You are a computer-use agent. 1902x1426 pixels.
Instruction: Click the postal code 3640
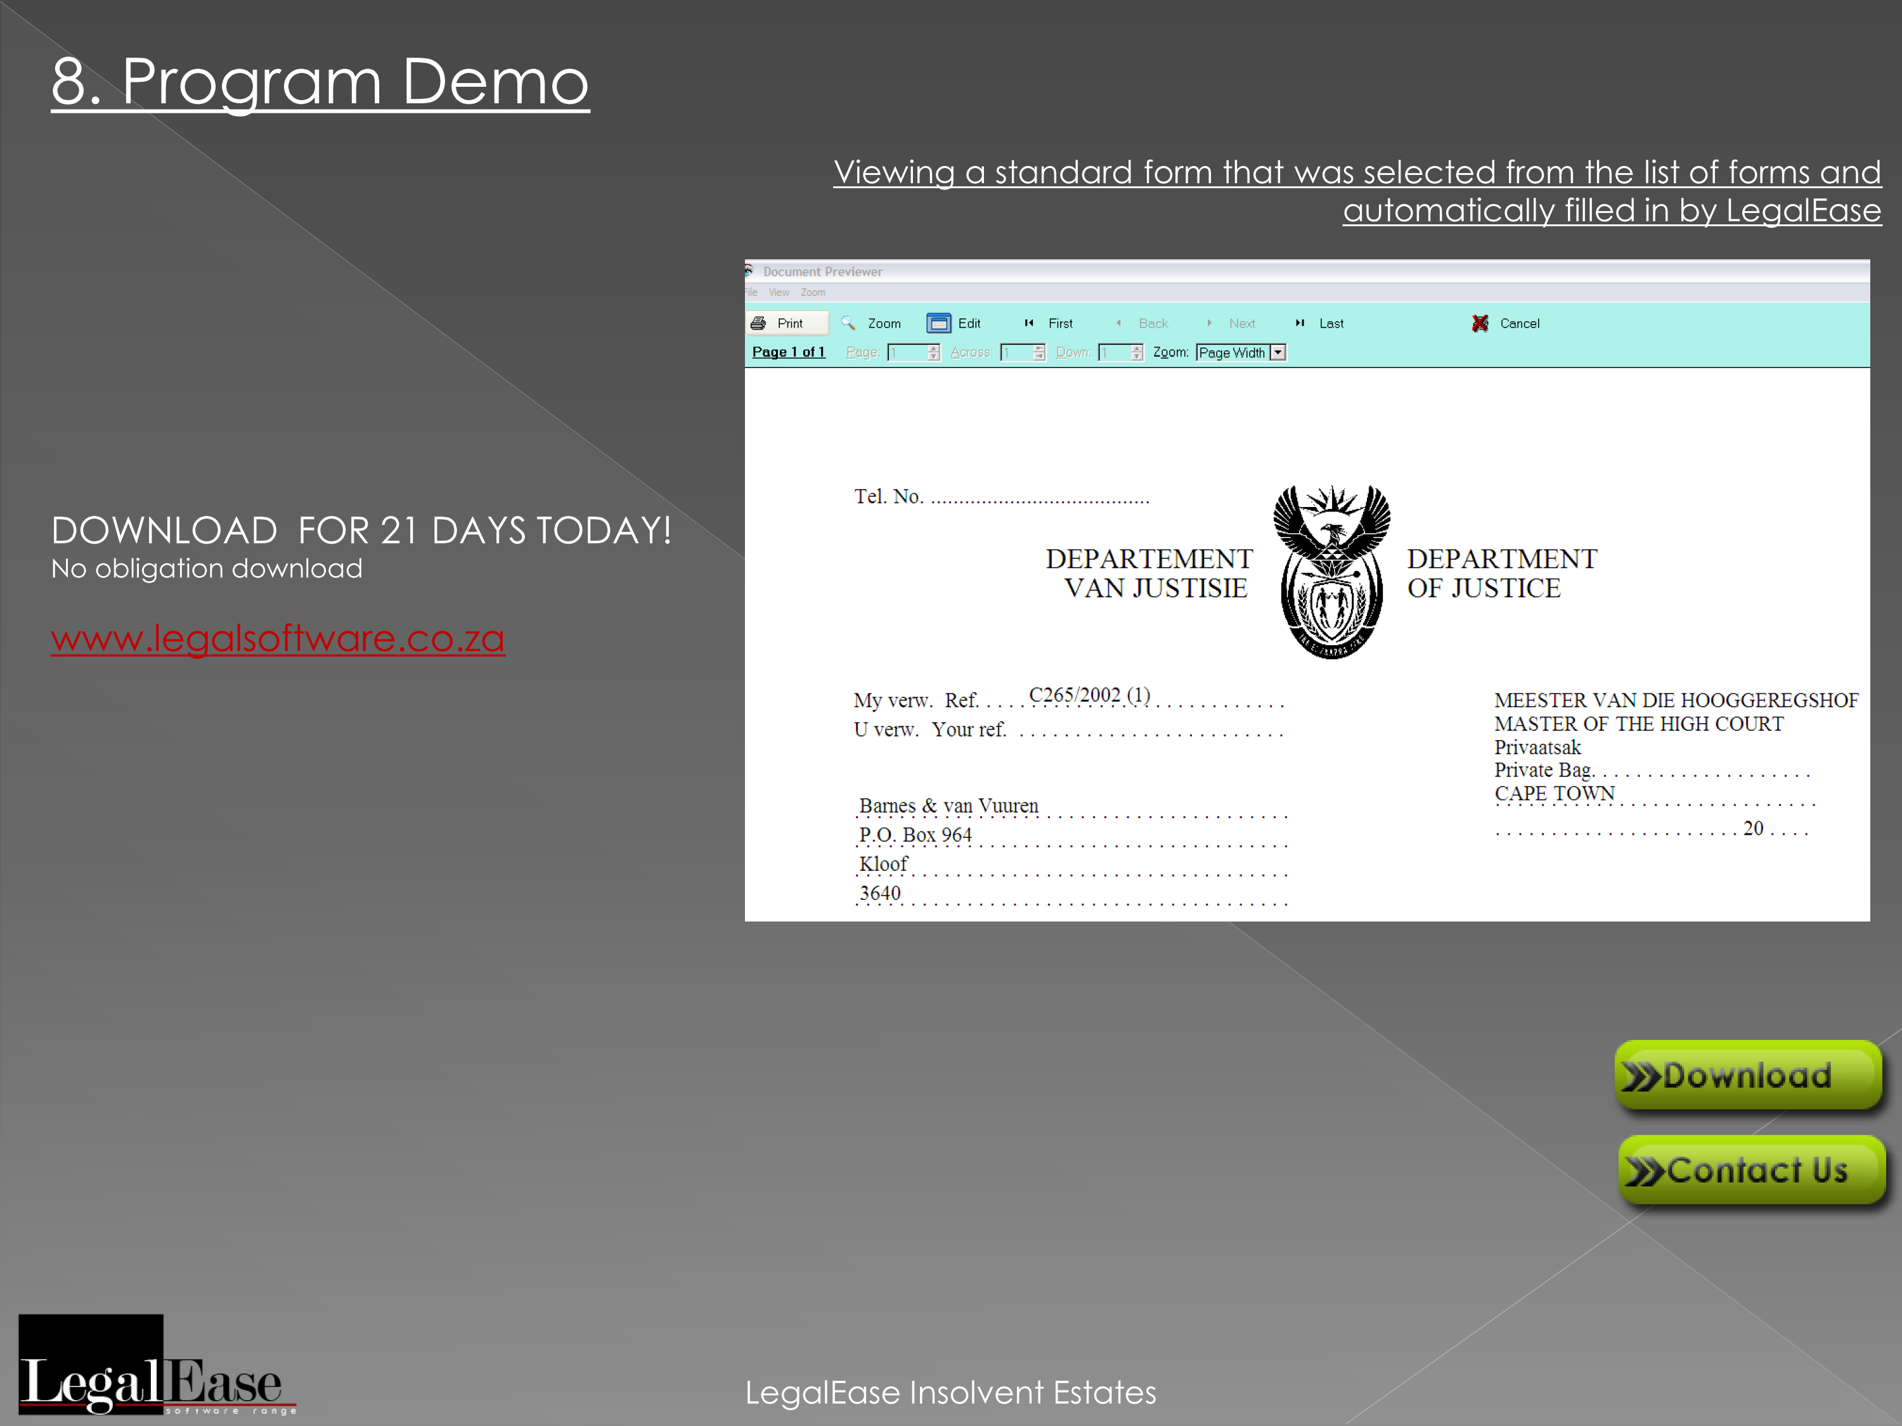point(879,893)
